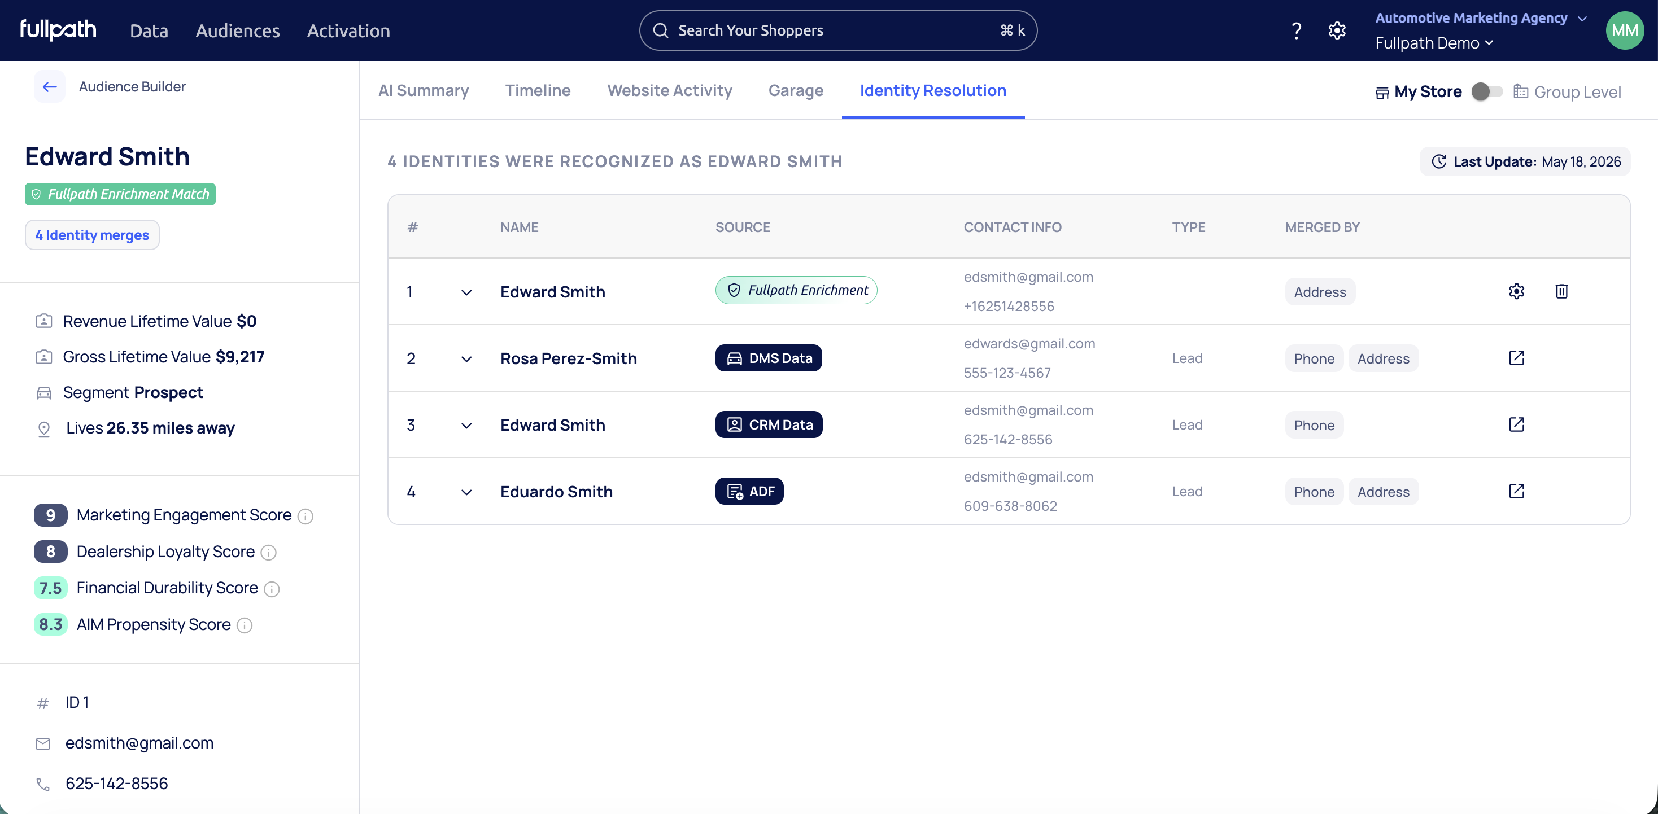Open the Data menu

tap(149, 31)
